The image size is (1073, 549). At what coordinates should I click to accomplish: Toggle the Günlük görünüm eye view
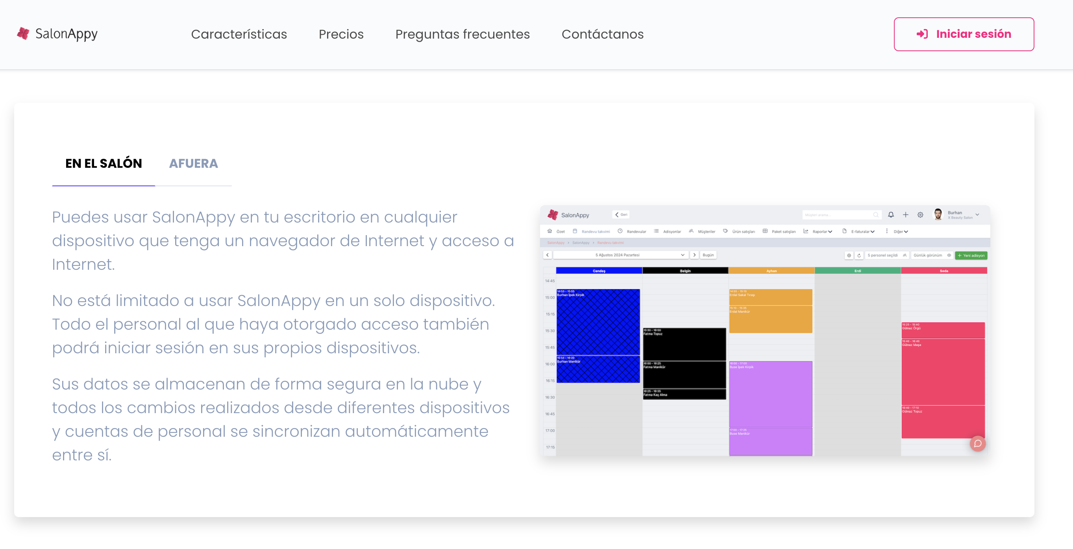point(932,255)
